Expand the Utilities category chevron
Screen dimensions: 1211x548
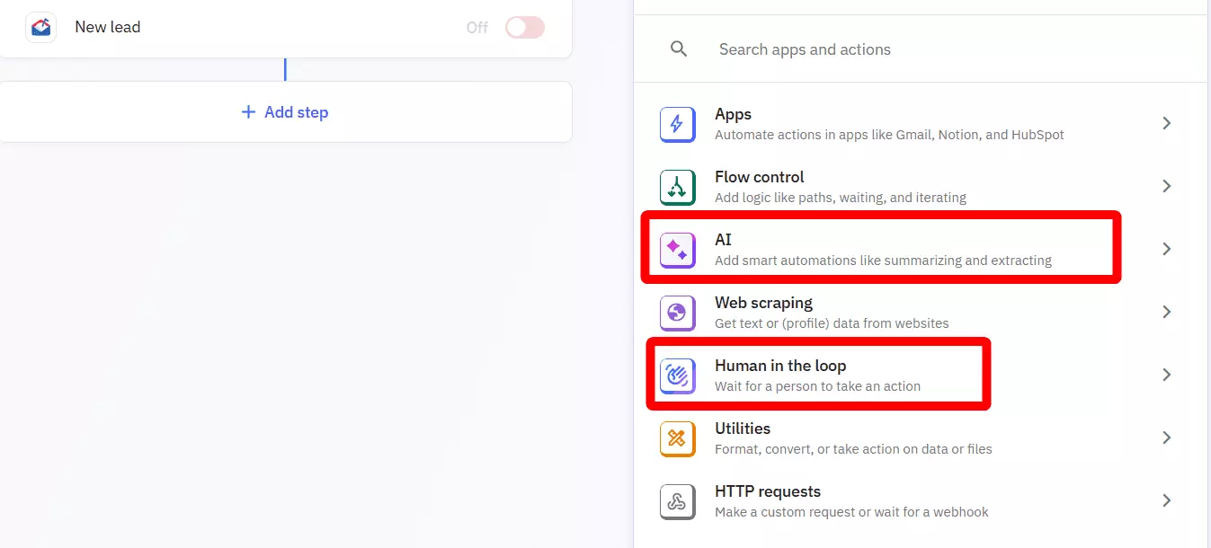(x=1166, y=438)
